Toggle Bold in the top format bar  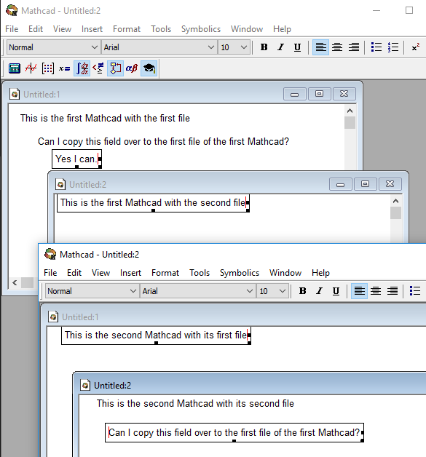pyautogui.click(x=264, y=47)
